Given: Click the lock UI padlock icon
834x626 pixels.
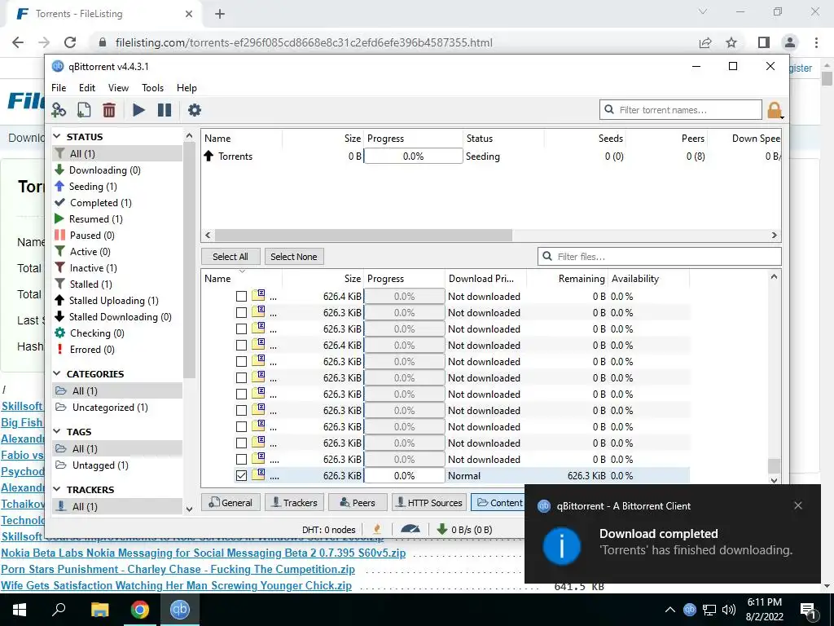Looking at the screenshot, I should [x=775, y=110].
